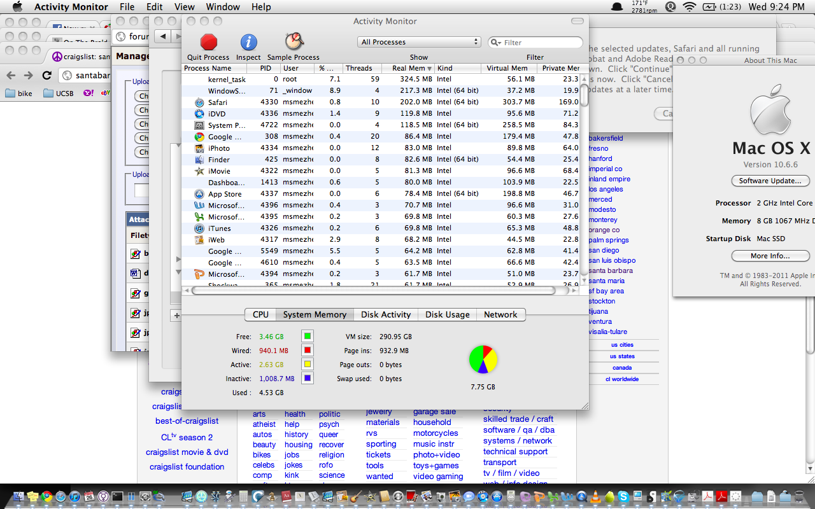This screenshot has height=509, width=815.
Task: Click the Wi-Fi status icon
Action: [x=689, y=7]
